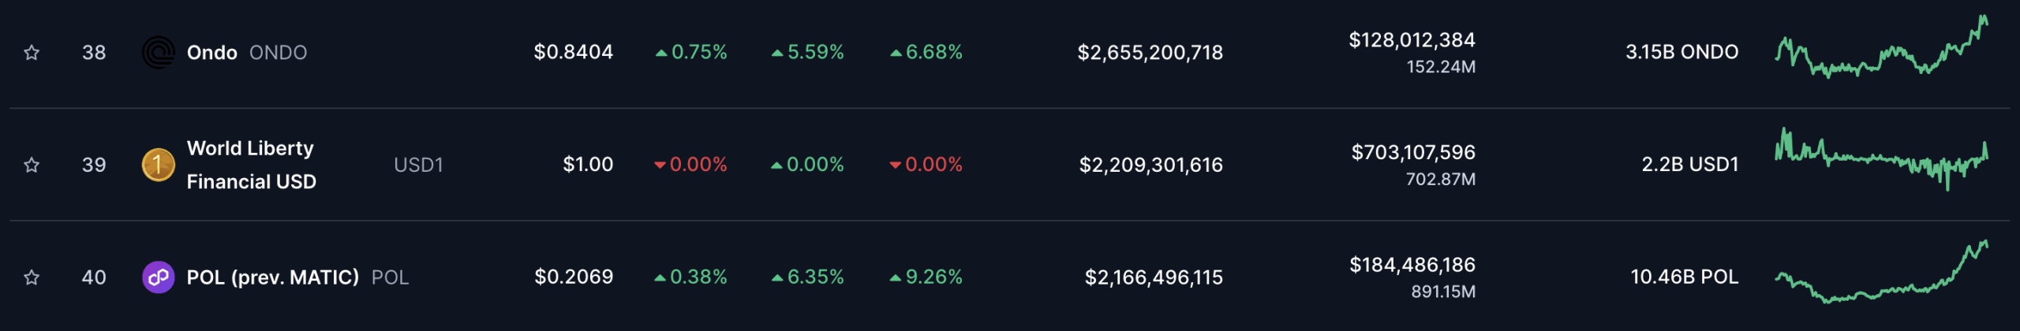
Task: View the USD1 7-day sparkline chart
Action: click(x=1881, y=159)
